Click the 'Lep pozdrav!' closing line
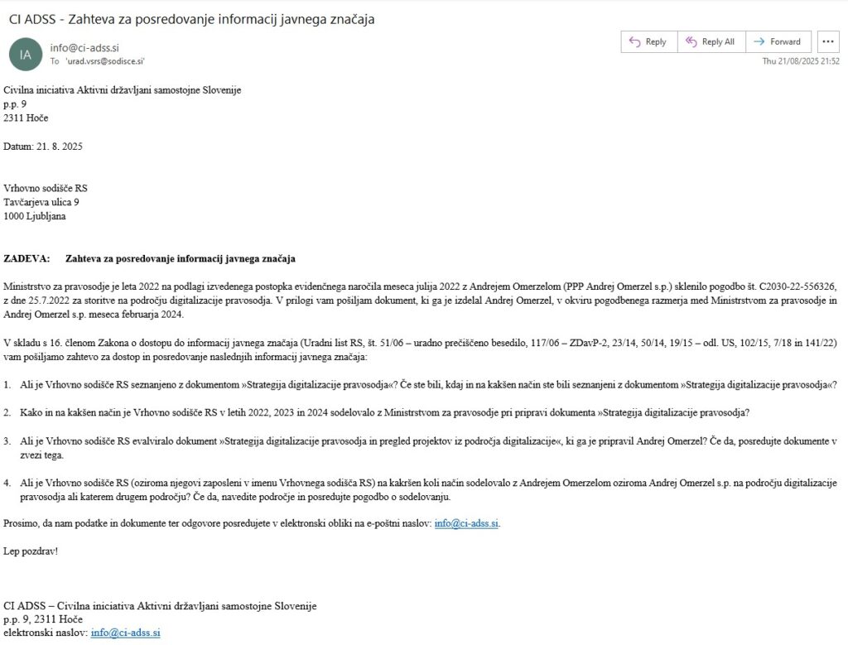848x645 pixels. (x=31, y=551)
